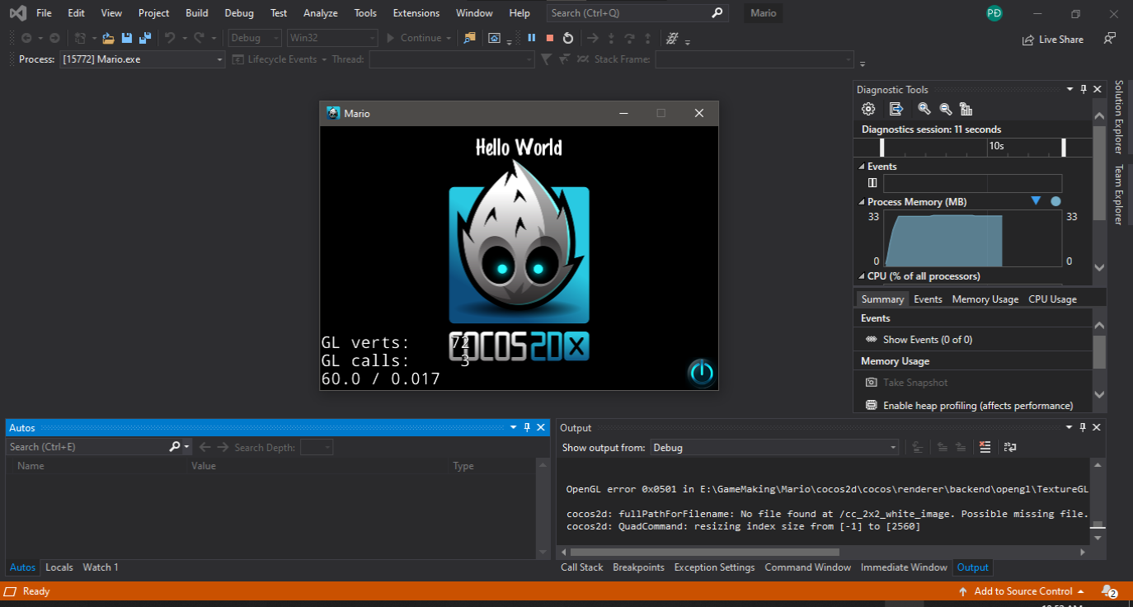Open the Solution Explorer side tab

1119,117
